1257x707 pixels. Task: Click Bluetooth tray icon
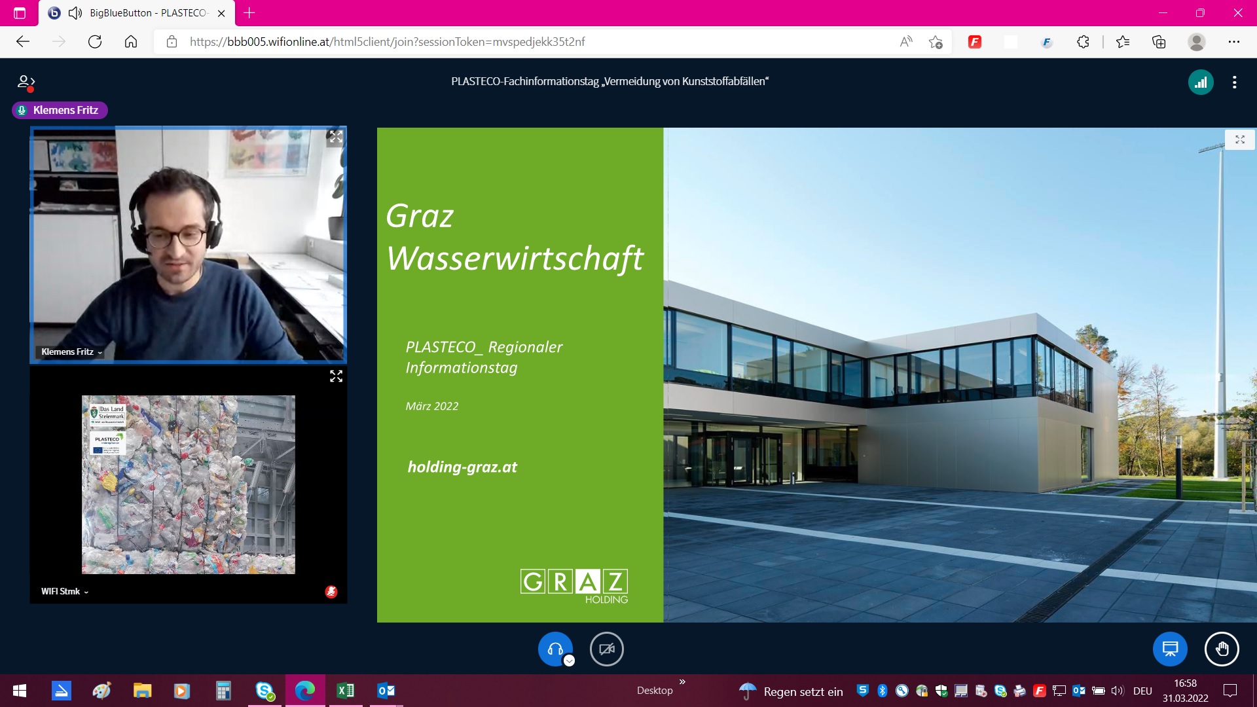coord(882,691)
